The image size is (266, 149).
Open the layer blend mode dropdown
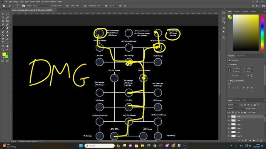pos(236,108)
